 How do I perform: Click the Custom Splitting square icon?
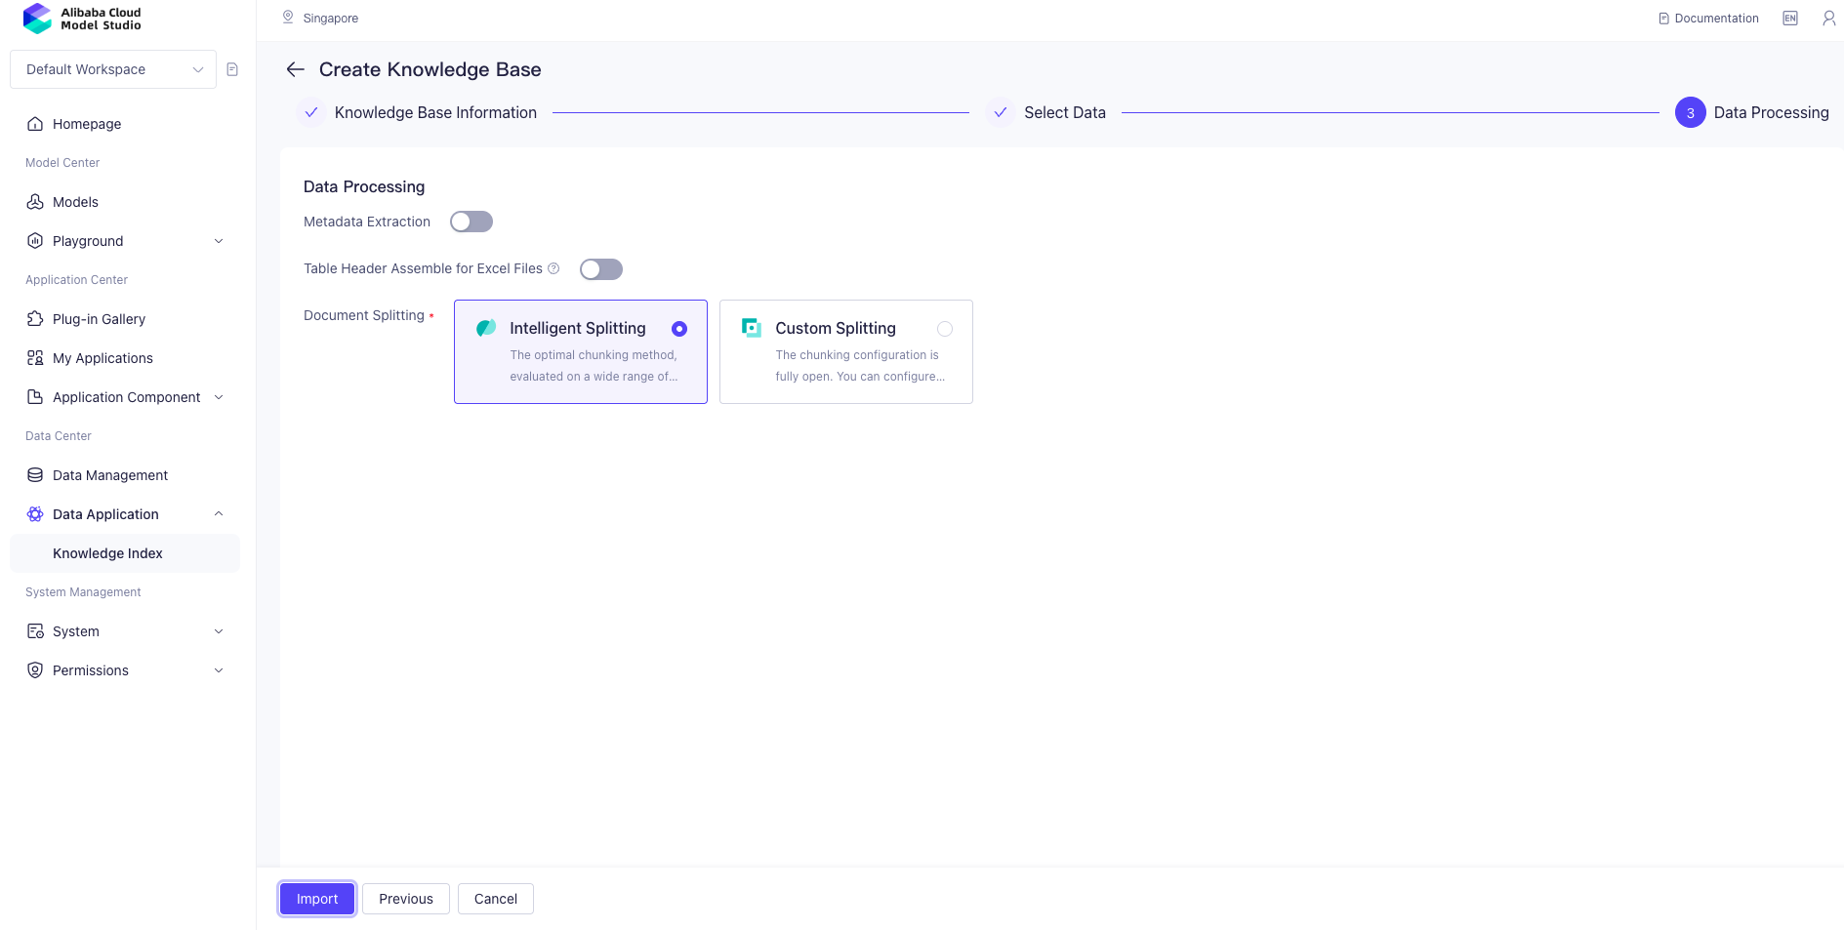pos(752,328)
